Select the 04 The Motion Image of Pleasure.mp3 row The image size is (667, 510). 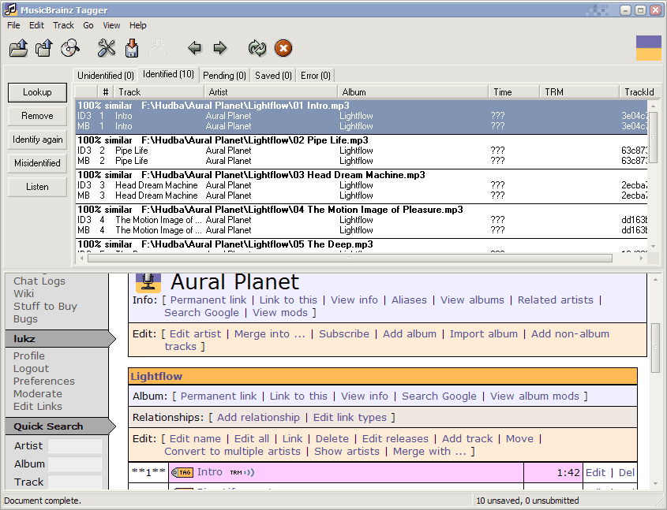tap(362, 221)
